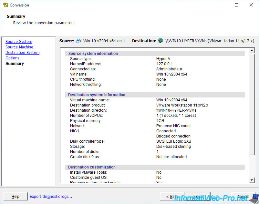Image resolution: width=259 pixels, height=204 pixels.
Task: Click the \\WIN10-HYPER-V\VMs directory value
Action: tap(176, 110)
